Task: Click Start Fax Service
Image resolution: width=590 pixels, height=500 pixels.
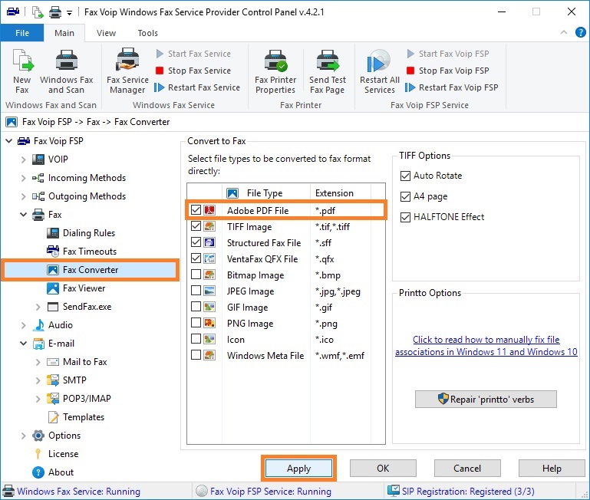Action: tap(193, 54)
